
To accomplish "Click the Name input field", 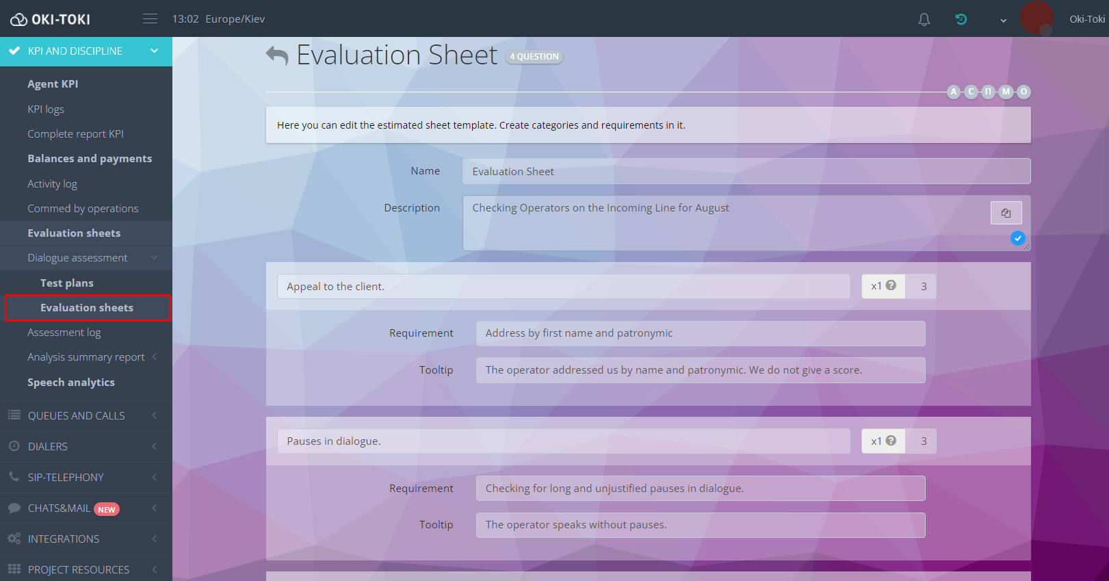I will [x=746, y=171].
